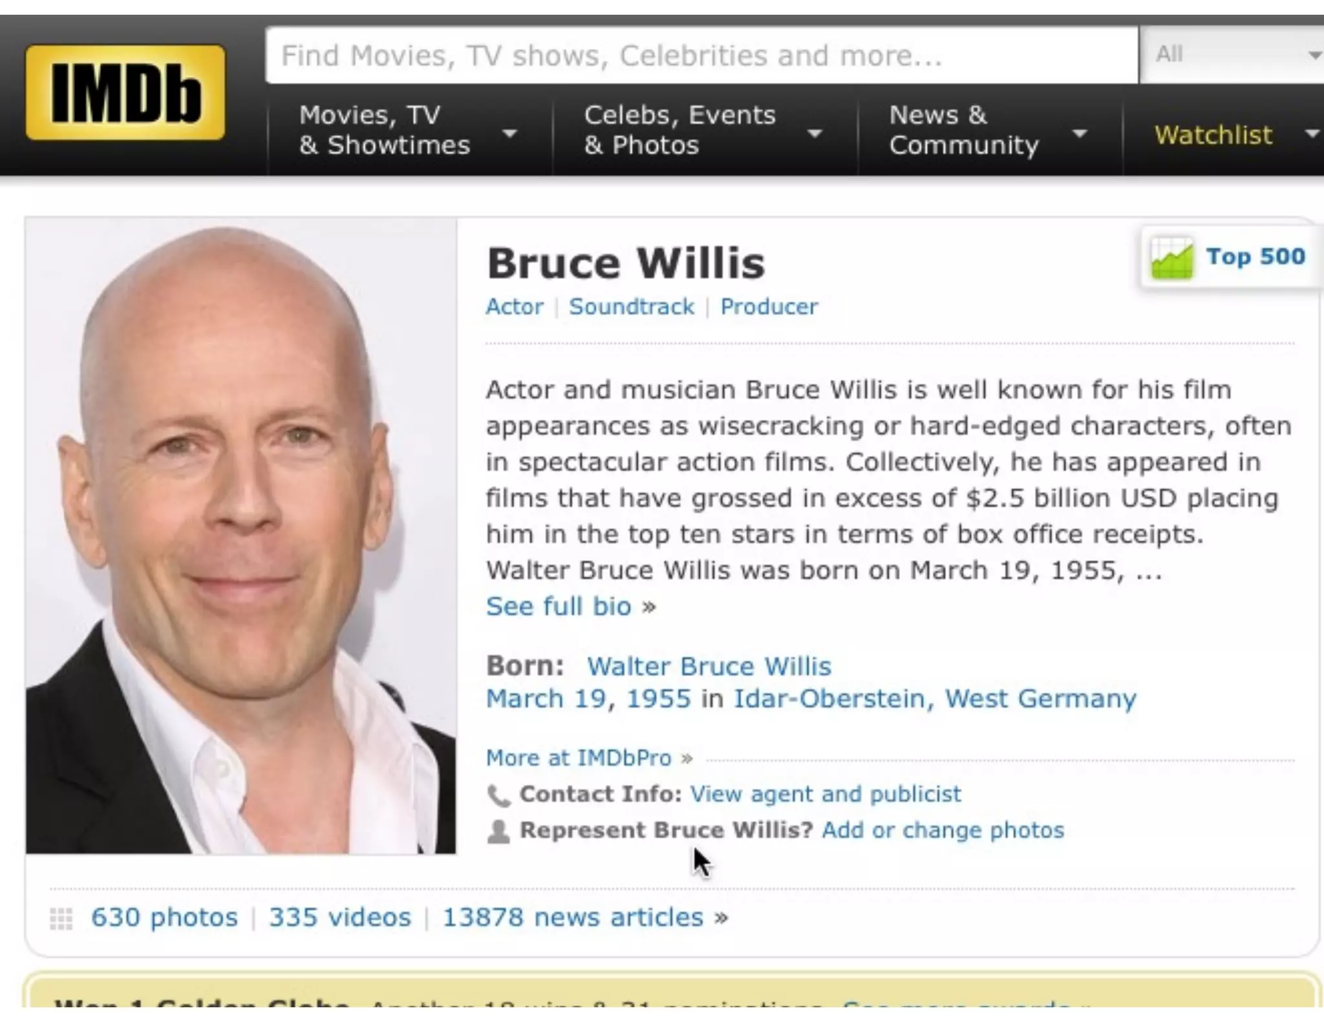
Task: Click in the Find Movies search field
Action: point(701,55)
